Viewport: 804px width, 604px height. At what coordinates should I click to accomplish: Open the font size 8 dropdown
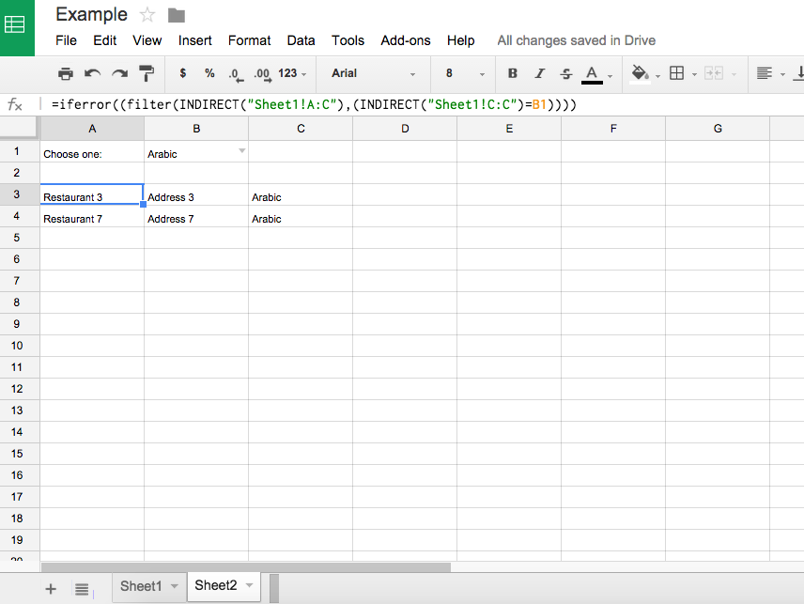(x=465, y=73)
